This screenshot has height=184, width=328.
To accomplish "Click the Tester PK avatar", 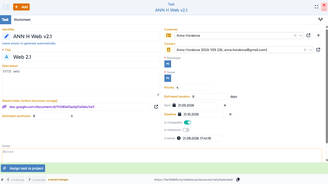I will 168,78.
